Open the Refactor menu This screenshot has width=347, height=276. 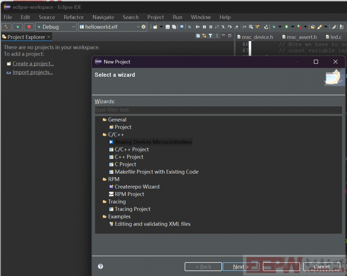click(x=74, y=17)
